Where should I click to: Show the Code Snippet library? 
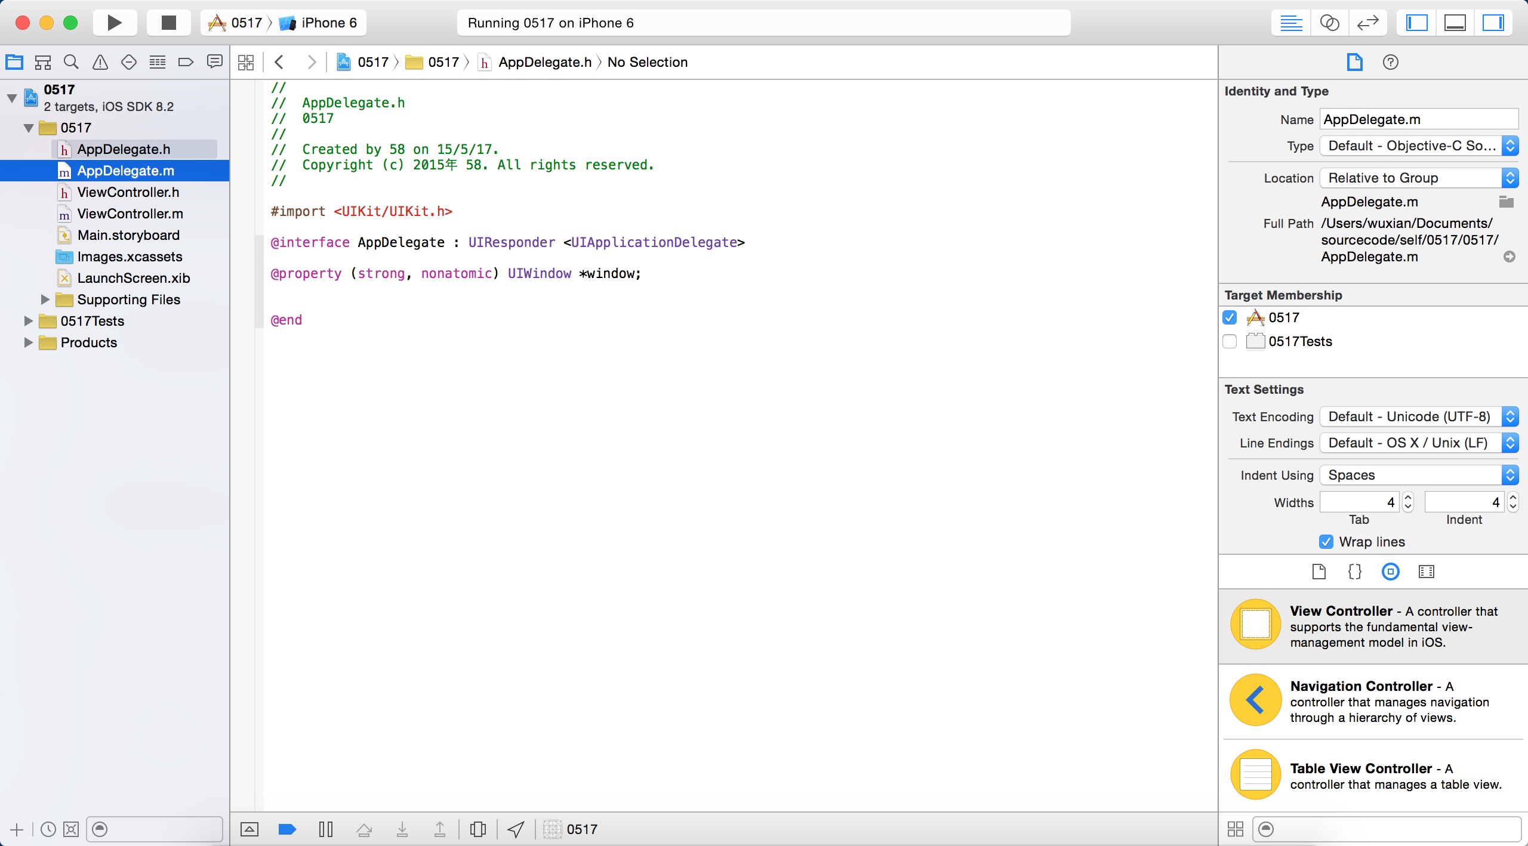pos(1354,572)
